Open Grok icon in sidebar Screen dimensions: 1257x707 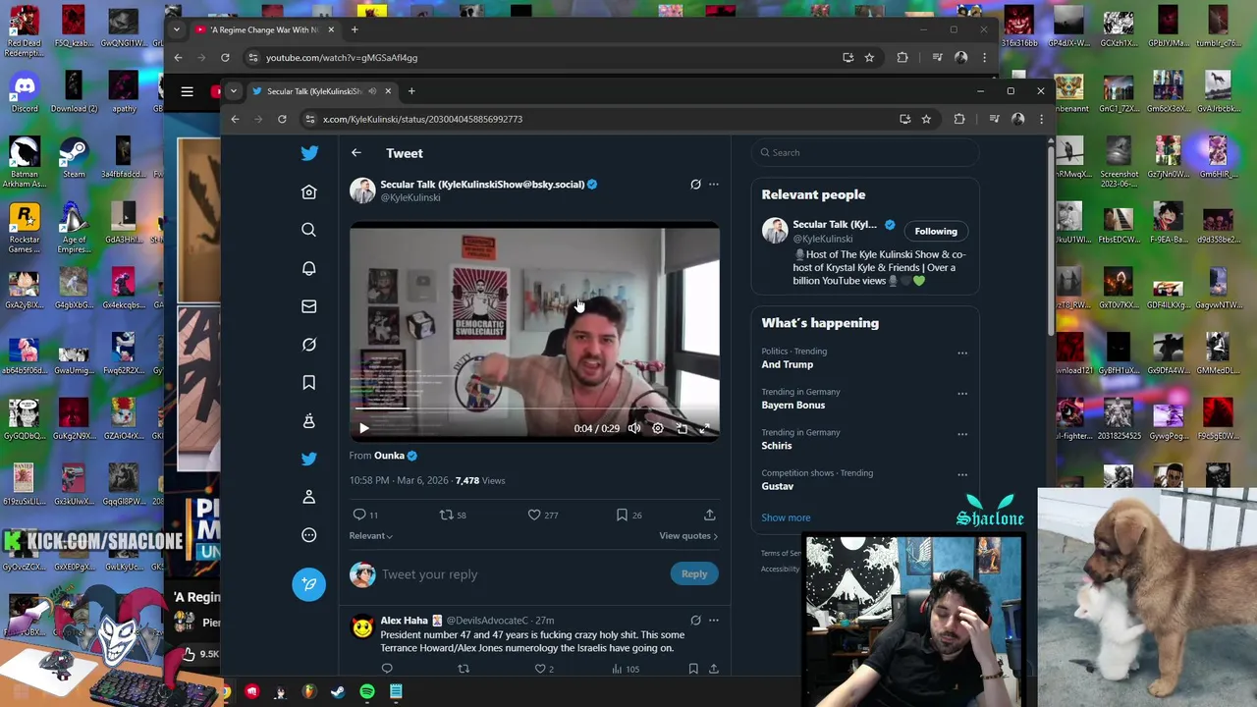pos(309,345)
